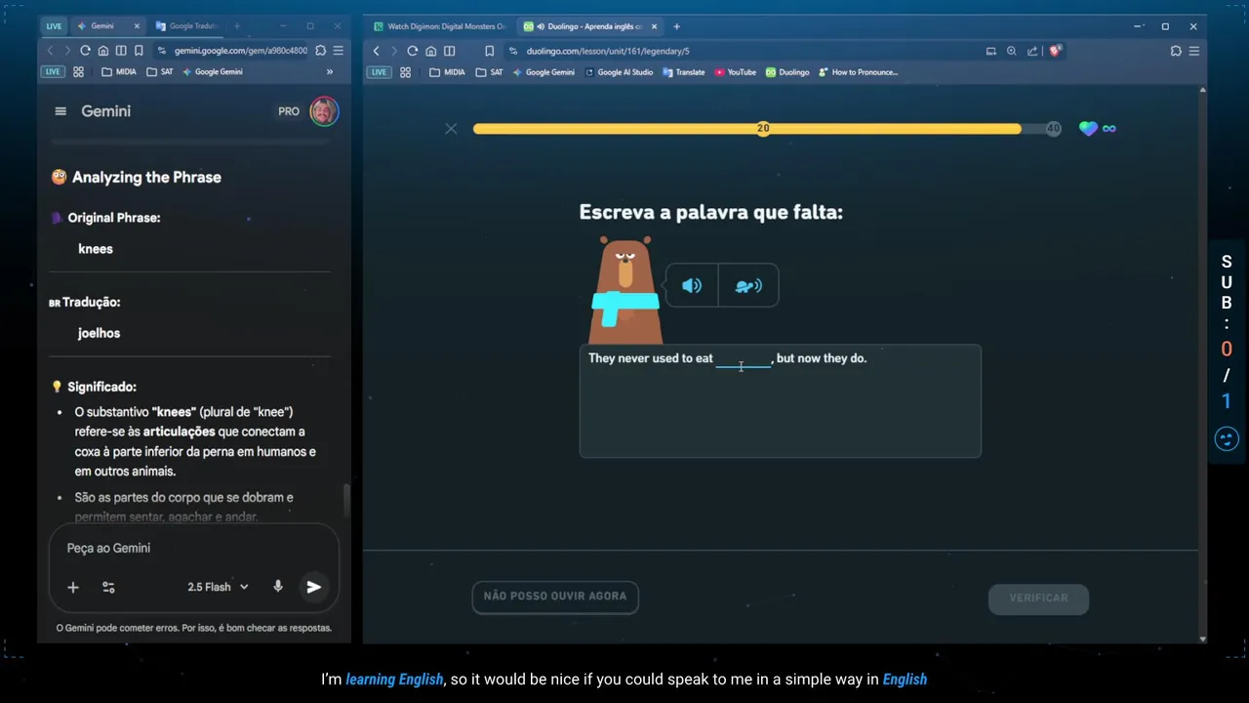Toggle split view in Gemini window

tap(121, 51)
